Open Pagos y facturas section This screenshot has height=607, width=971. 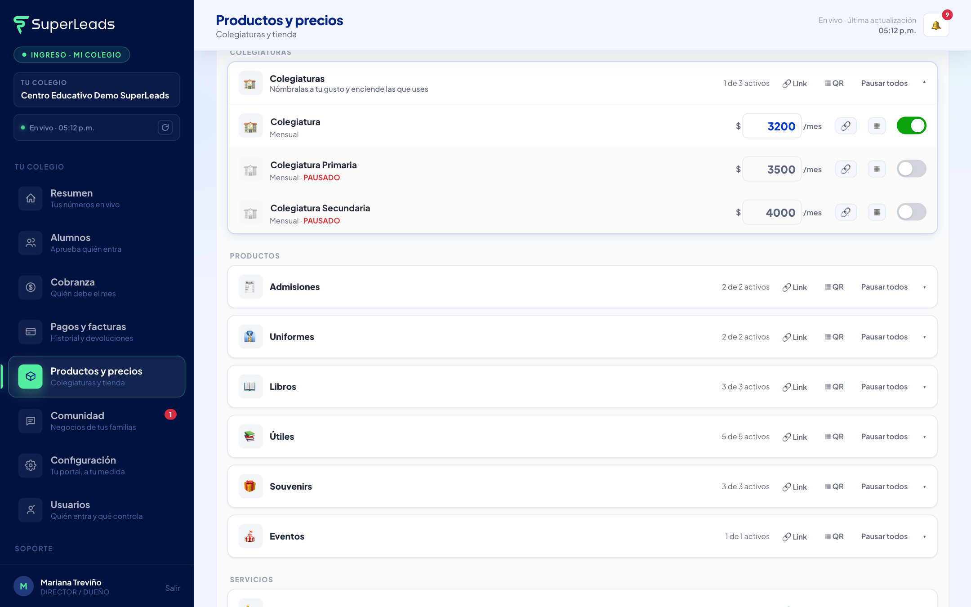tap(97, 332)
